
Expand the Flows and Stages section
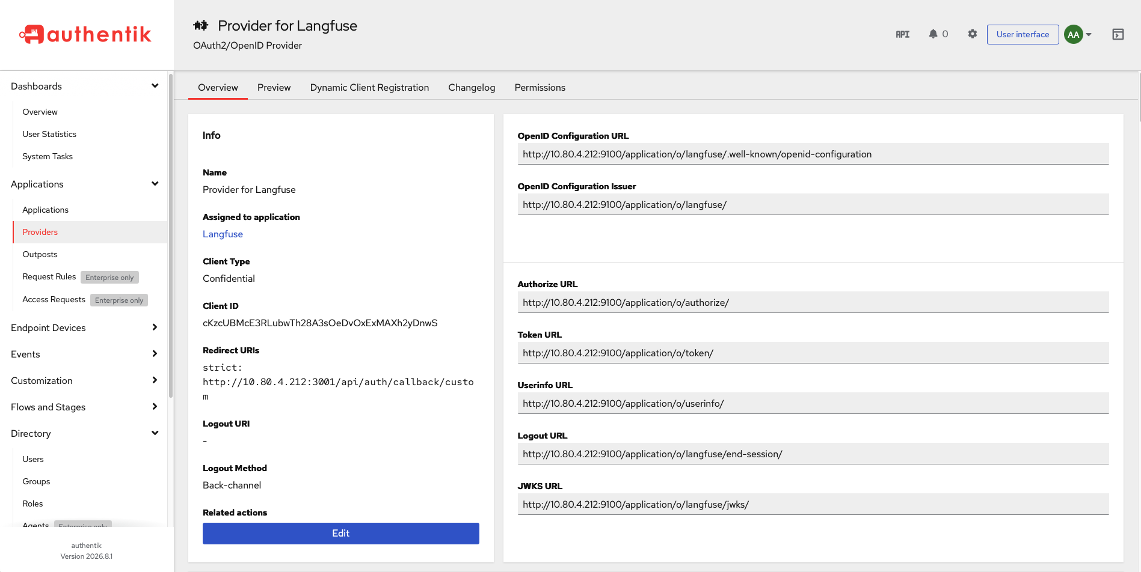(155, 407)
